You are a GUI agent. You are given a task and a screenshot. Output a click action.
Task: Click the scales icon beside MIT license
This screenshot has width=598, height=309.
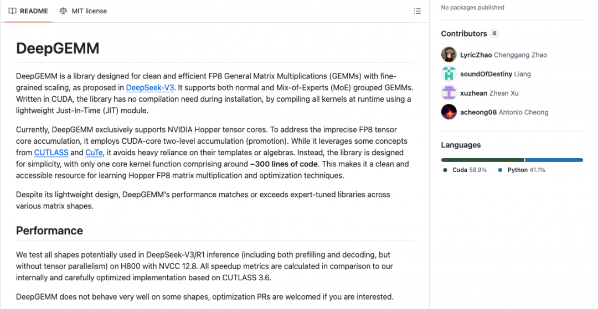pyautogui.click(x=63, y=11)
